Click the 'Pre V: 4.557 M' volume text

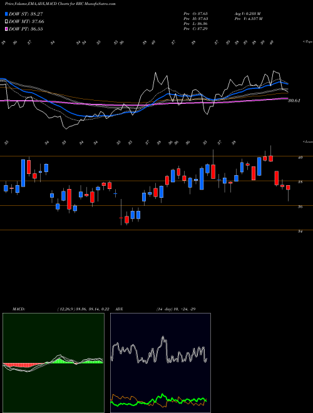click(x=248, y=19)
